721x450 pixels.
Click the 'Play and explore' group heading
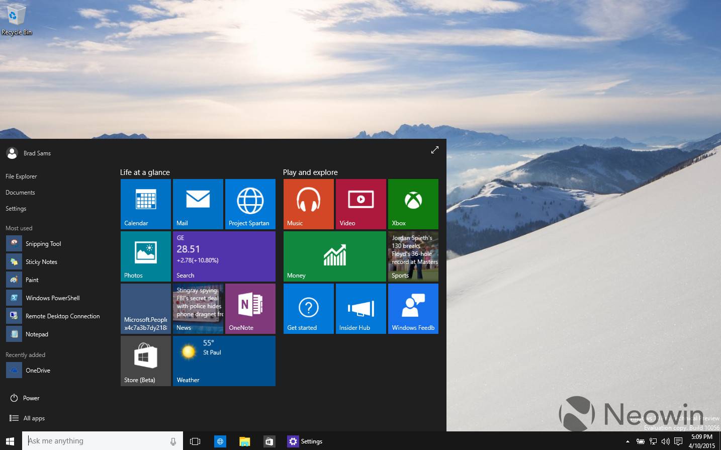click(310, 172)
